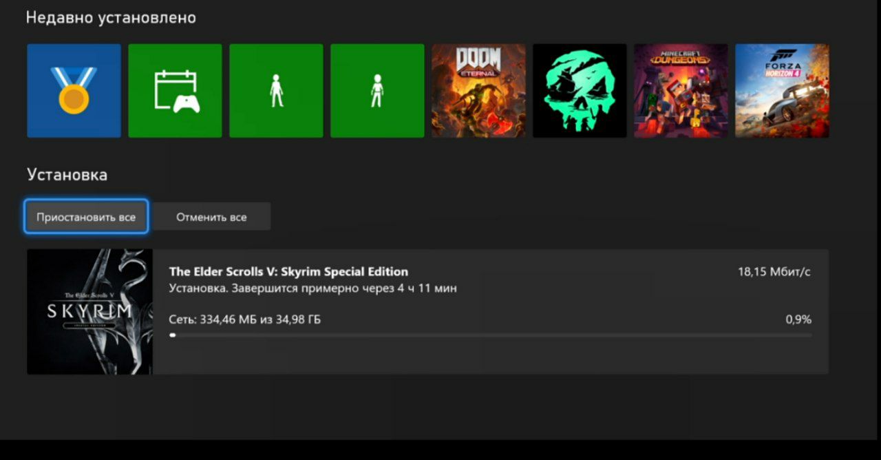881x460 pixels.
Task: Open the Minecraft Dungeons tile
Action: pos(681,91)
